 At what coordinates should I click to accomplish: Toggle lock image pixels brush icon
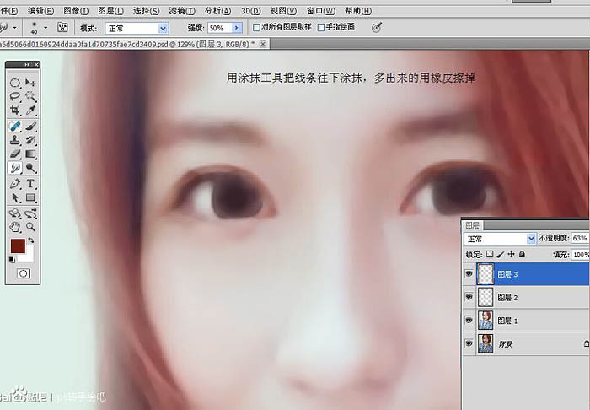501,254
